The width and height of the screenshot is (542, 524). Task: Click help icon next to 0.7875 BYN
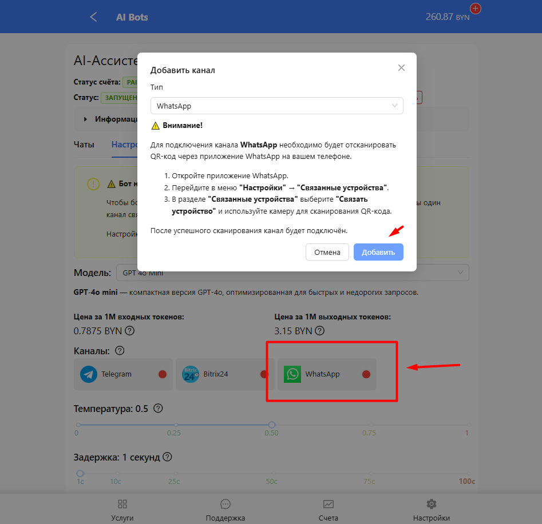point(130,331)
